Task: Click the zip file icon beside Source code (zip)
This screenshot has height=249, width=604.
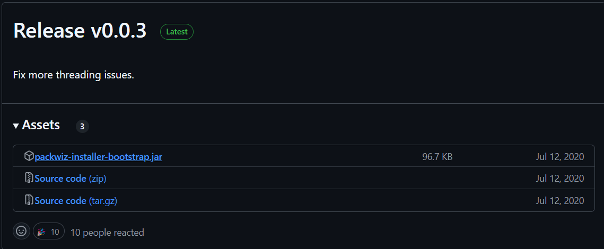Action: (x=29, y=179)
